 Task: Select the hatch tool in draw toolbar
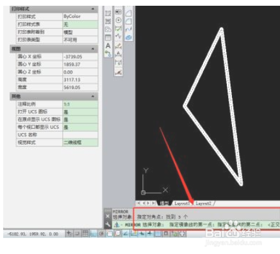pos(108,13)
